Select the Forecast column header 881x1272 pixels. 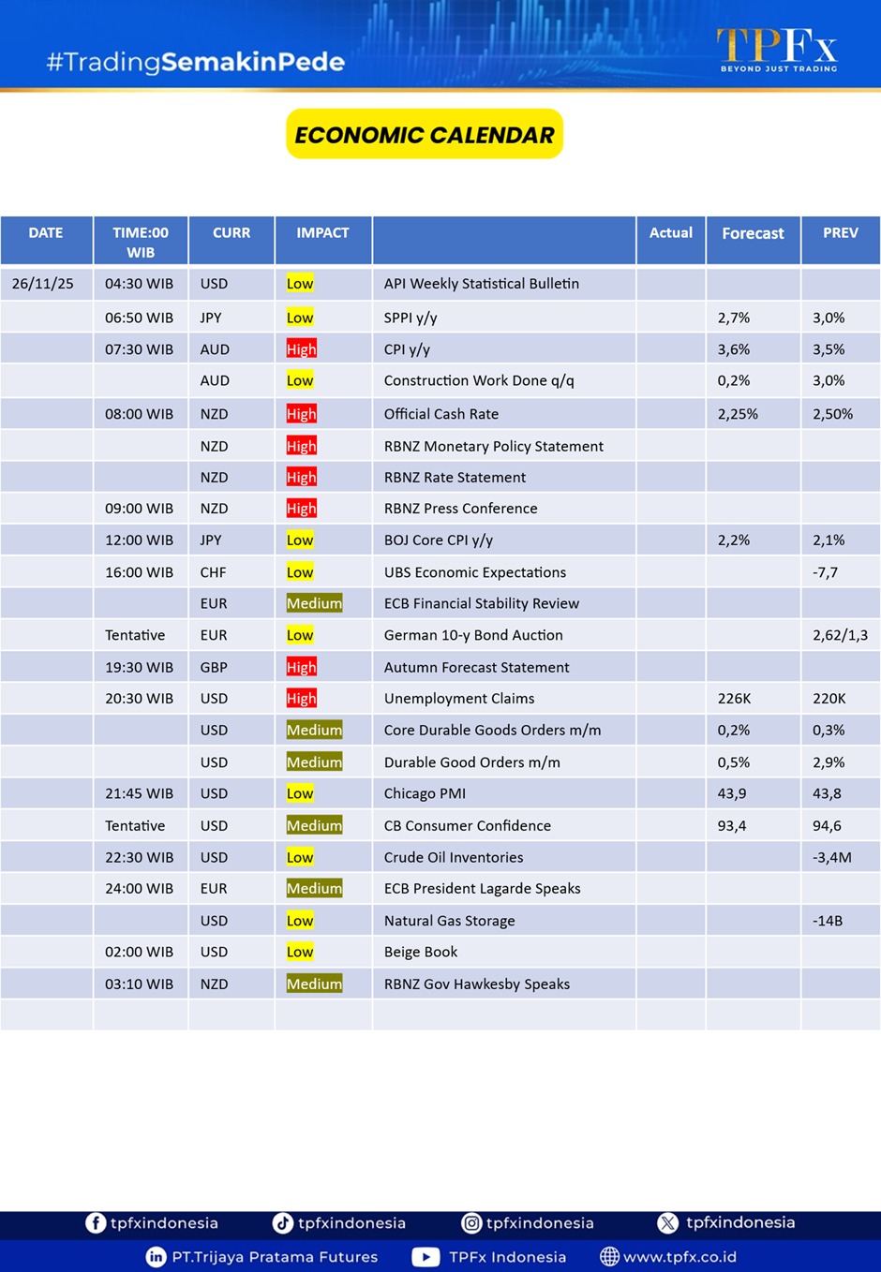coord(753,233)
